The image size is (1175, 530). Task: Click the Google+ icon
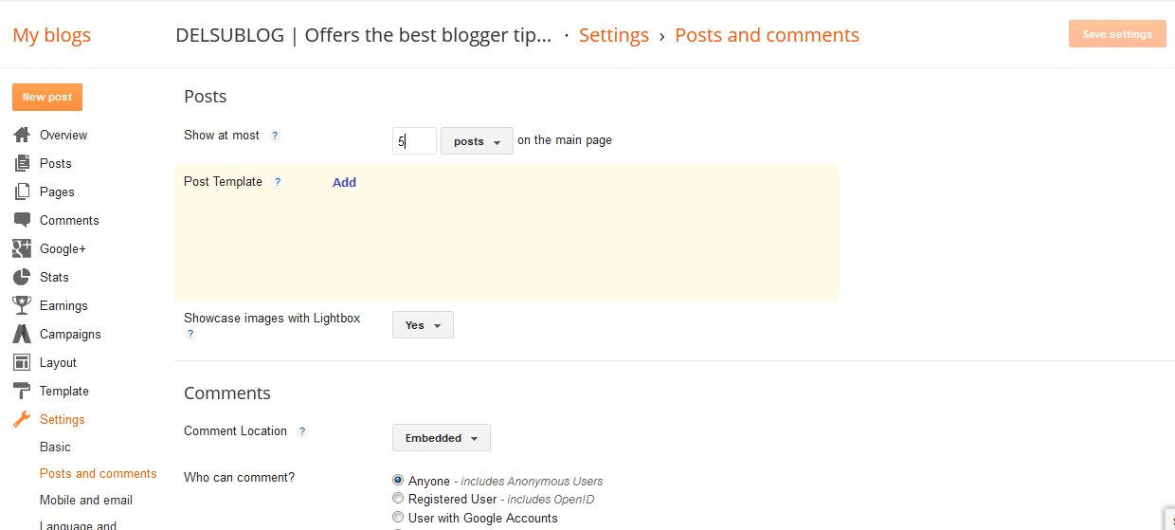point(22,248)
